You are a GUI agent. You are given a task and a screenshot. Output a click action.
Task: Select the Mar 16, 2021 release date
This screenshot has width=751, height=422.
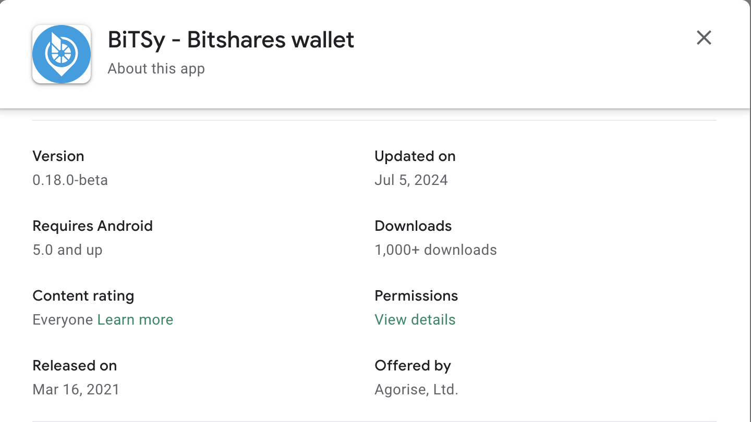(76, 390)
